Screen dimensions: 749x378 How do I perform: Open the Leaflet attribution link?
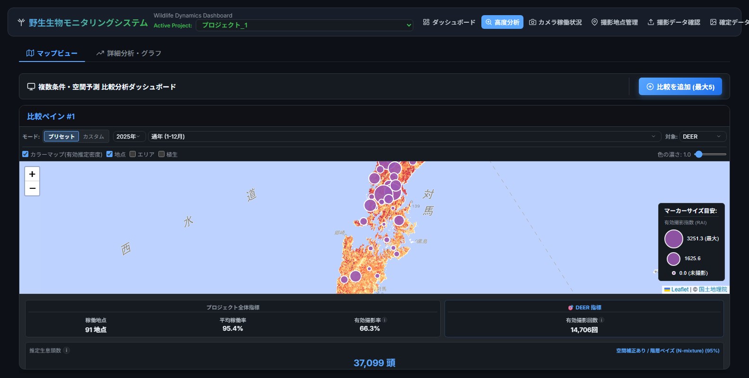677,290
